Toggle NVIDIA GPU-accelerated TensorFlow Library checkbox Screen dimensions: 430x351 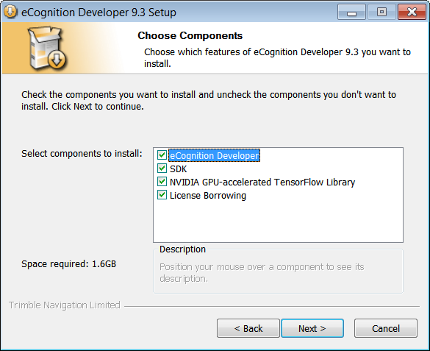pyautogui.click(x=162, y=182)
